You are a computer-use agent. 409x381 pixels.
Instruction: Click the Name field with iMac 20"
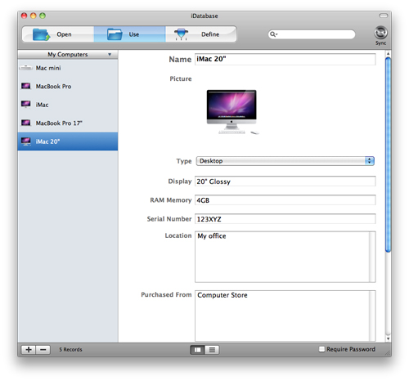coord(285,59)
